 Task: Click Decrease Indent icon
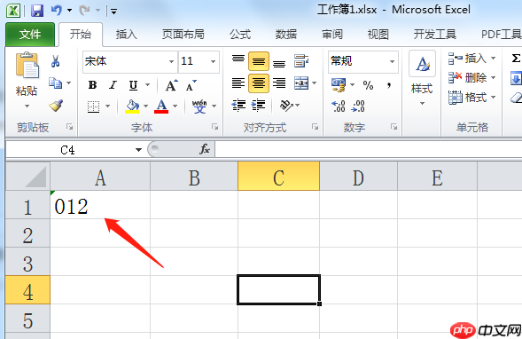pos(238,106)
